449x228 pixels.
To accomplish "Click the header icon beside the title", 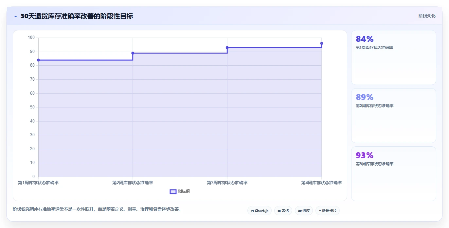I will pyautogui.click(x=16, y=16).
